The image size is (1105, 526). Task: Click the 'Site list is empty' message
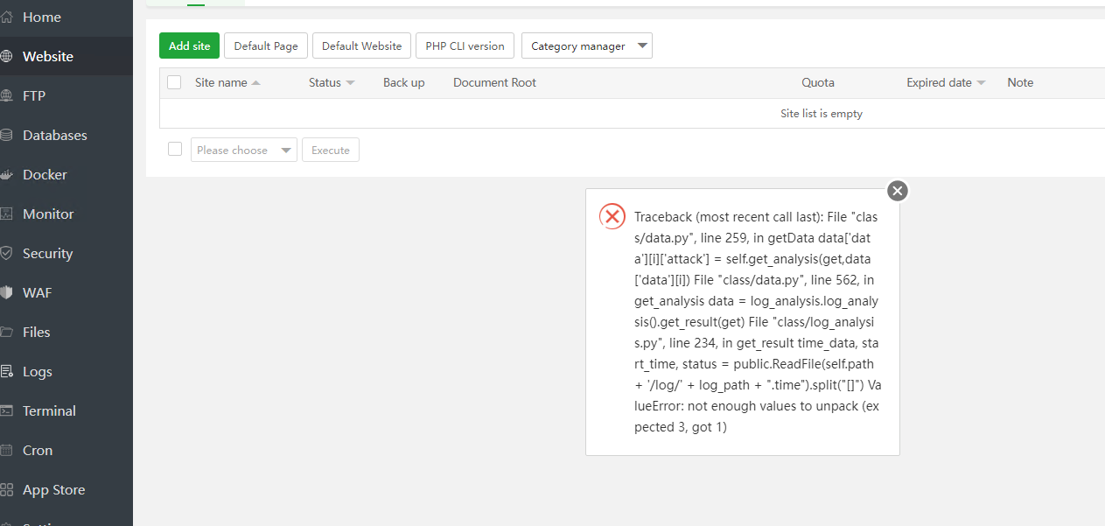[822, 114]
